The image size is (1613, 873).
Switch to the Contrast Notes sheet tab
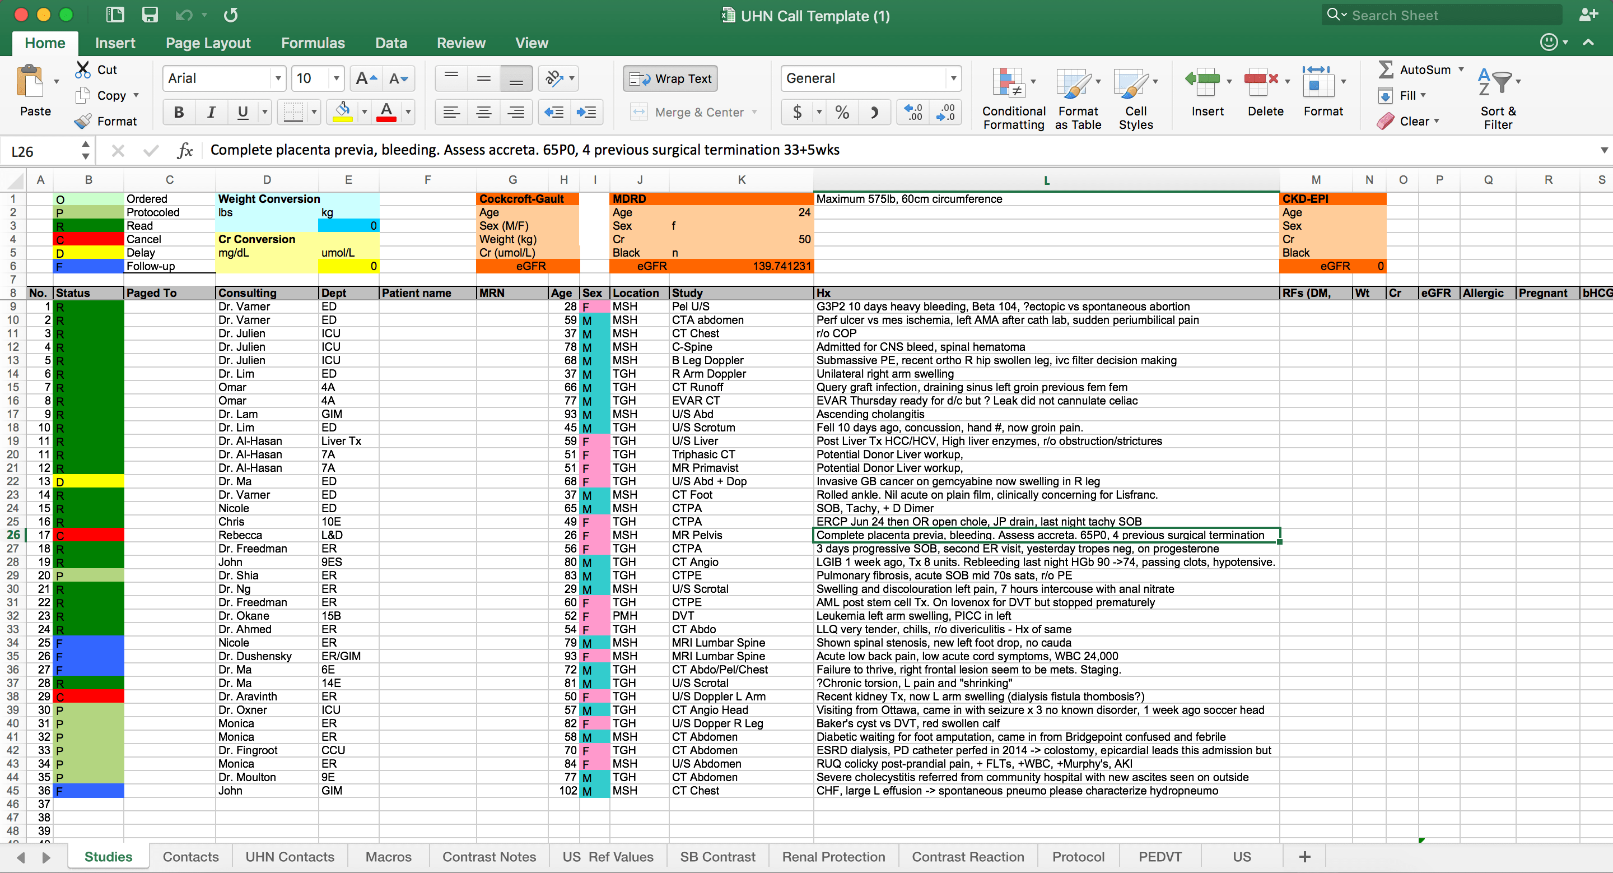489,857
